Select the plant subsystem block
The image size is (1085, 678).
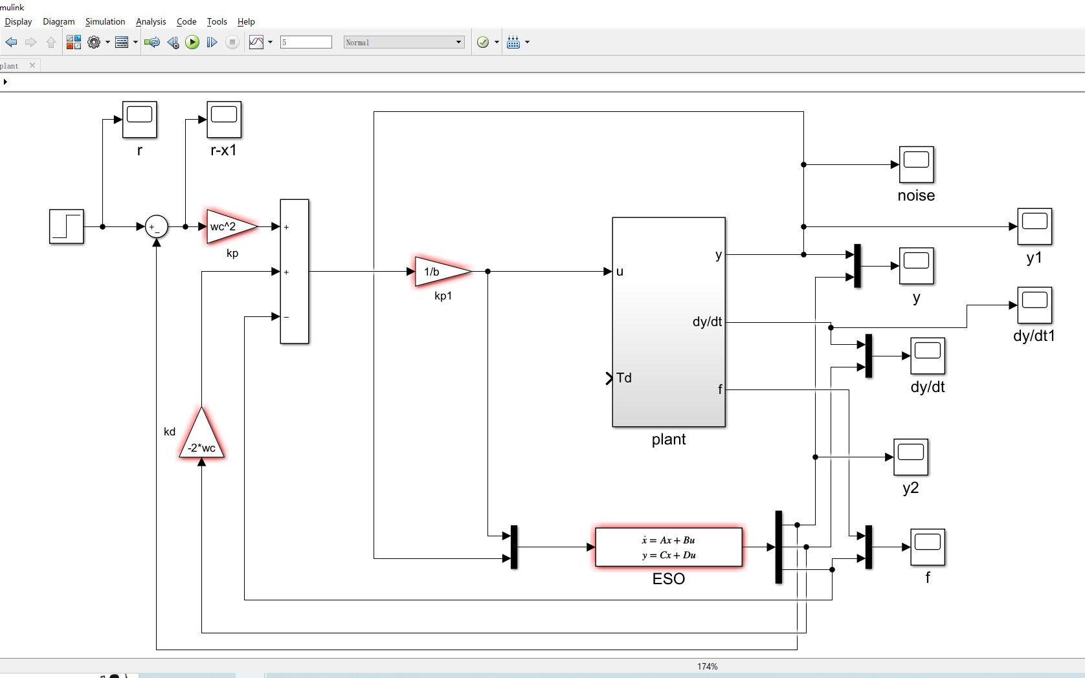tap(669, 322)
